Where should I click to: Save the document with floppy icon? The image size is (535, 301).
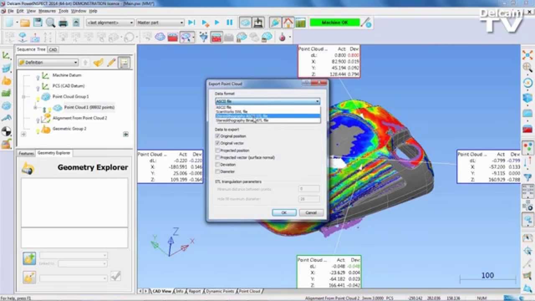click(38, 23)
